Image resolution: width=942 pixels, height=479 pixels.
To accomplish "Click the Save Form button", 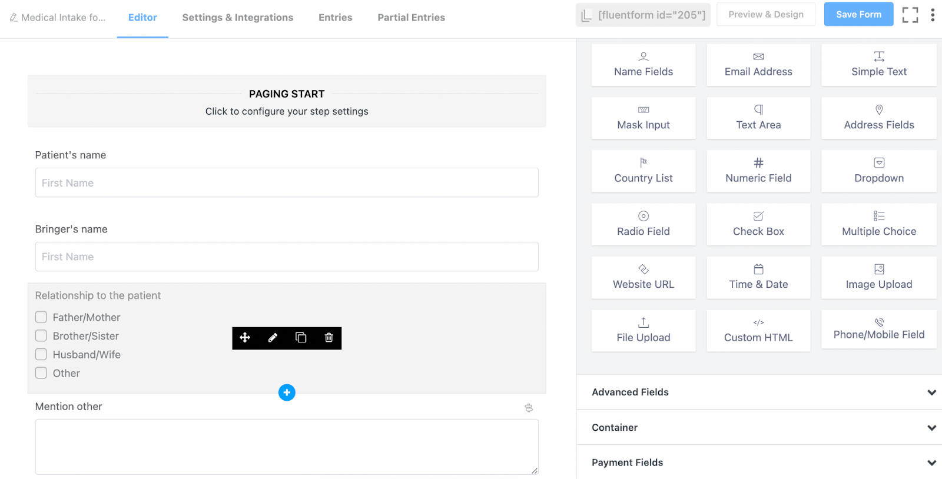I will coord(858,15).
